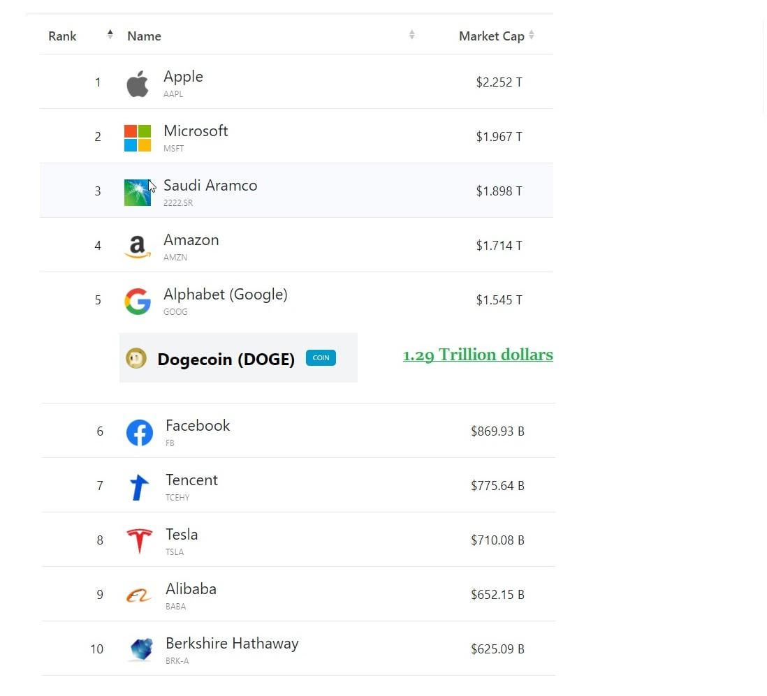This screenshot has height=696, width=767.
Task: Click the Facebook circle logo
Action: (x=140, y=431)
